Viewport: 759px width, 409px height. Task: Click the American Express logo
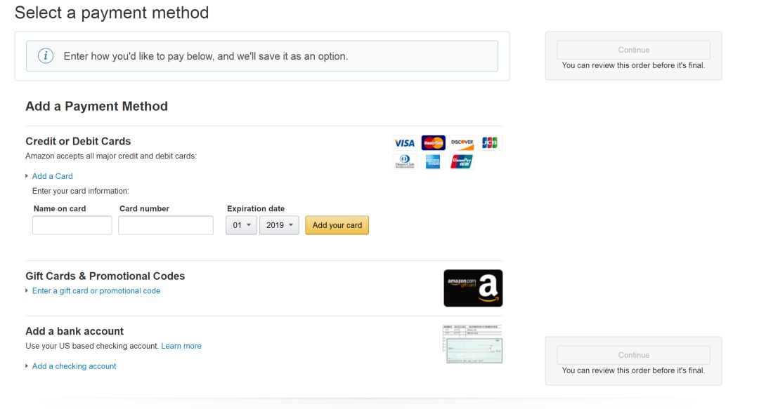433,162
